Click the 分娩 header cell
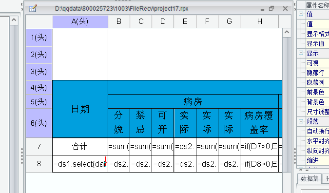 coord(119,123)
